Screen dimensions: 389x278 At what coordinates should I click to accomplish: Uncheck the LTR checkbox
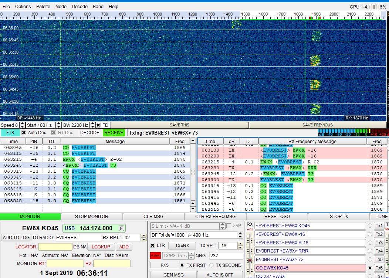click(x=153, y=245)
